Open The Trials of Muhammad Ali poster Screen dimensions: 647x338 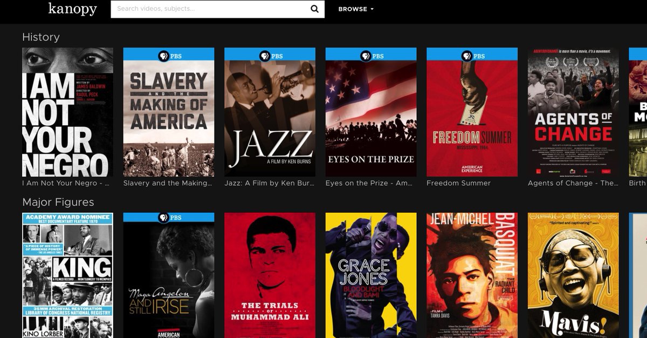point(270,275)
